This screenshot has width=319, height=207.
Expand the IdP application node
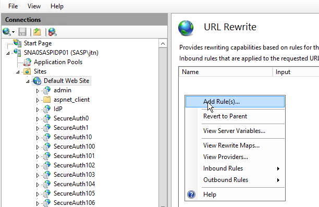[x=38, y=109]
